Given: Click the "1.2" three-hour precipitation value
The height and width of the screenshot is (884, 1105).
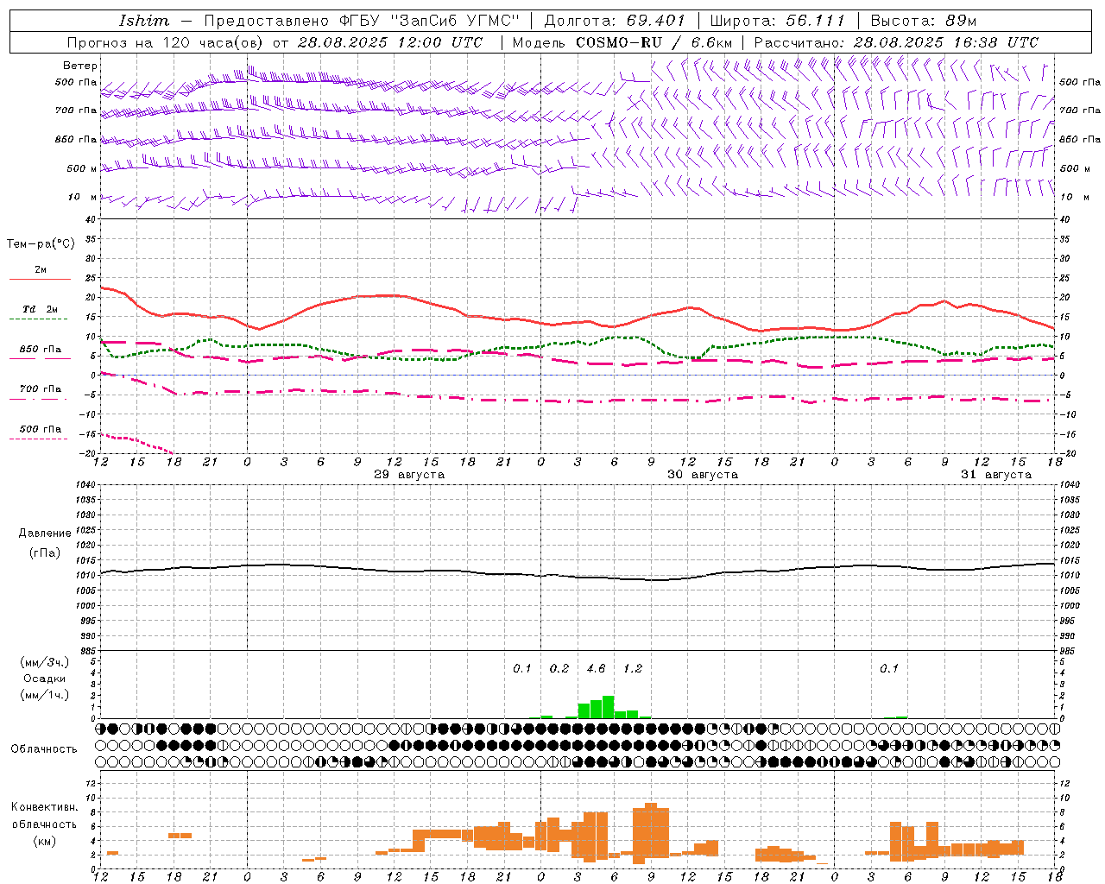Looking at the screenshot, I should coord(633,669).
